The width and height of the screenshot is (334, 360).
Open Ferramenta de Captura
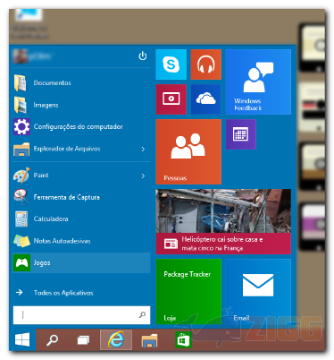coord(81,197)
